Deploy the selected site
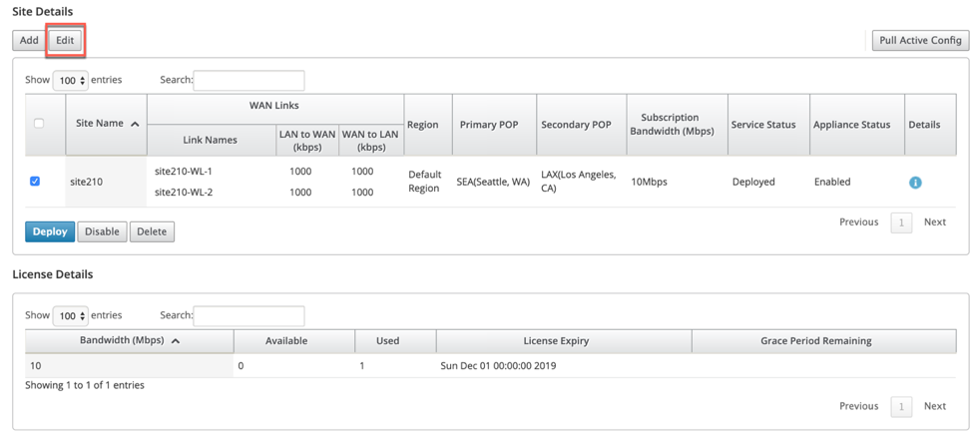Image resolution: width=972 pixels, height=432 pixels. coord(50,231)
